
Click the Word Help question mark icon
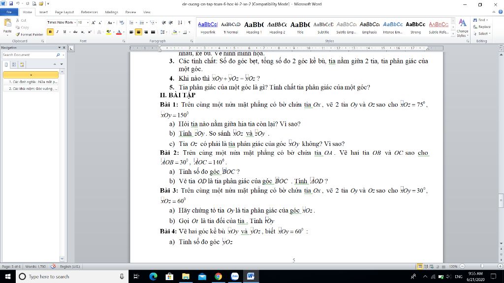[x=501, y=12]
